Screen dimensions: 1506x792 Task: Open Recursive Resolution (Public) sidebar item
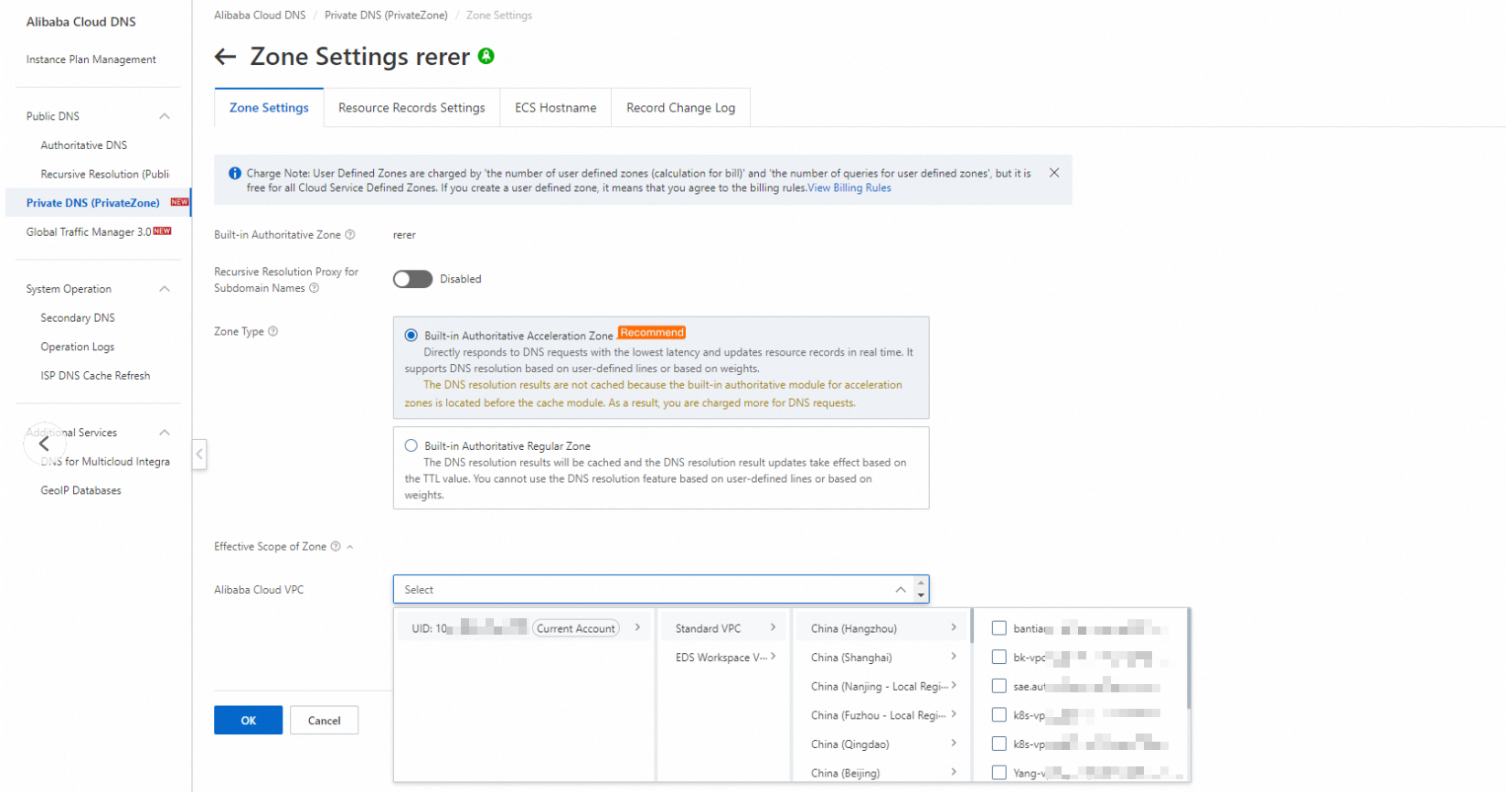click(104, 174)
